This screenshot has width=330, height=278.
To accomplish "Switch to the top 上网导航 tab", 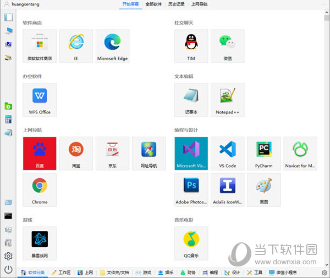I will [x=199, y=4].
